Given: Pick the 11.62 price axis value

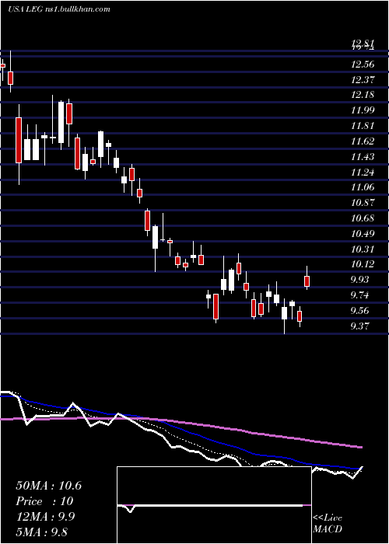Looking at the screenshot, I should click(363, 141).
